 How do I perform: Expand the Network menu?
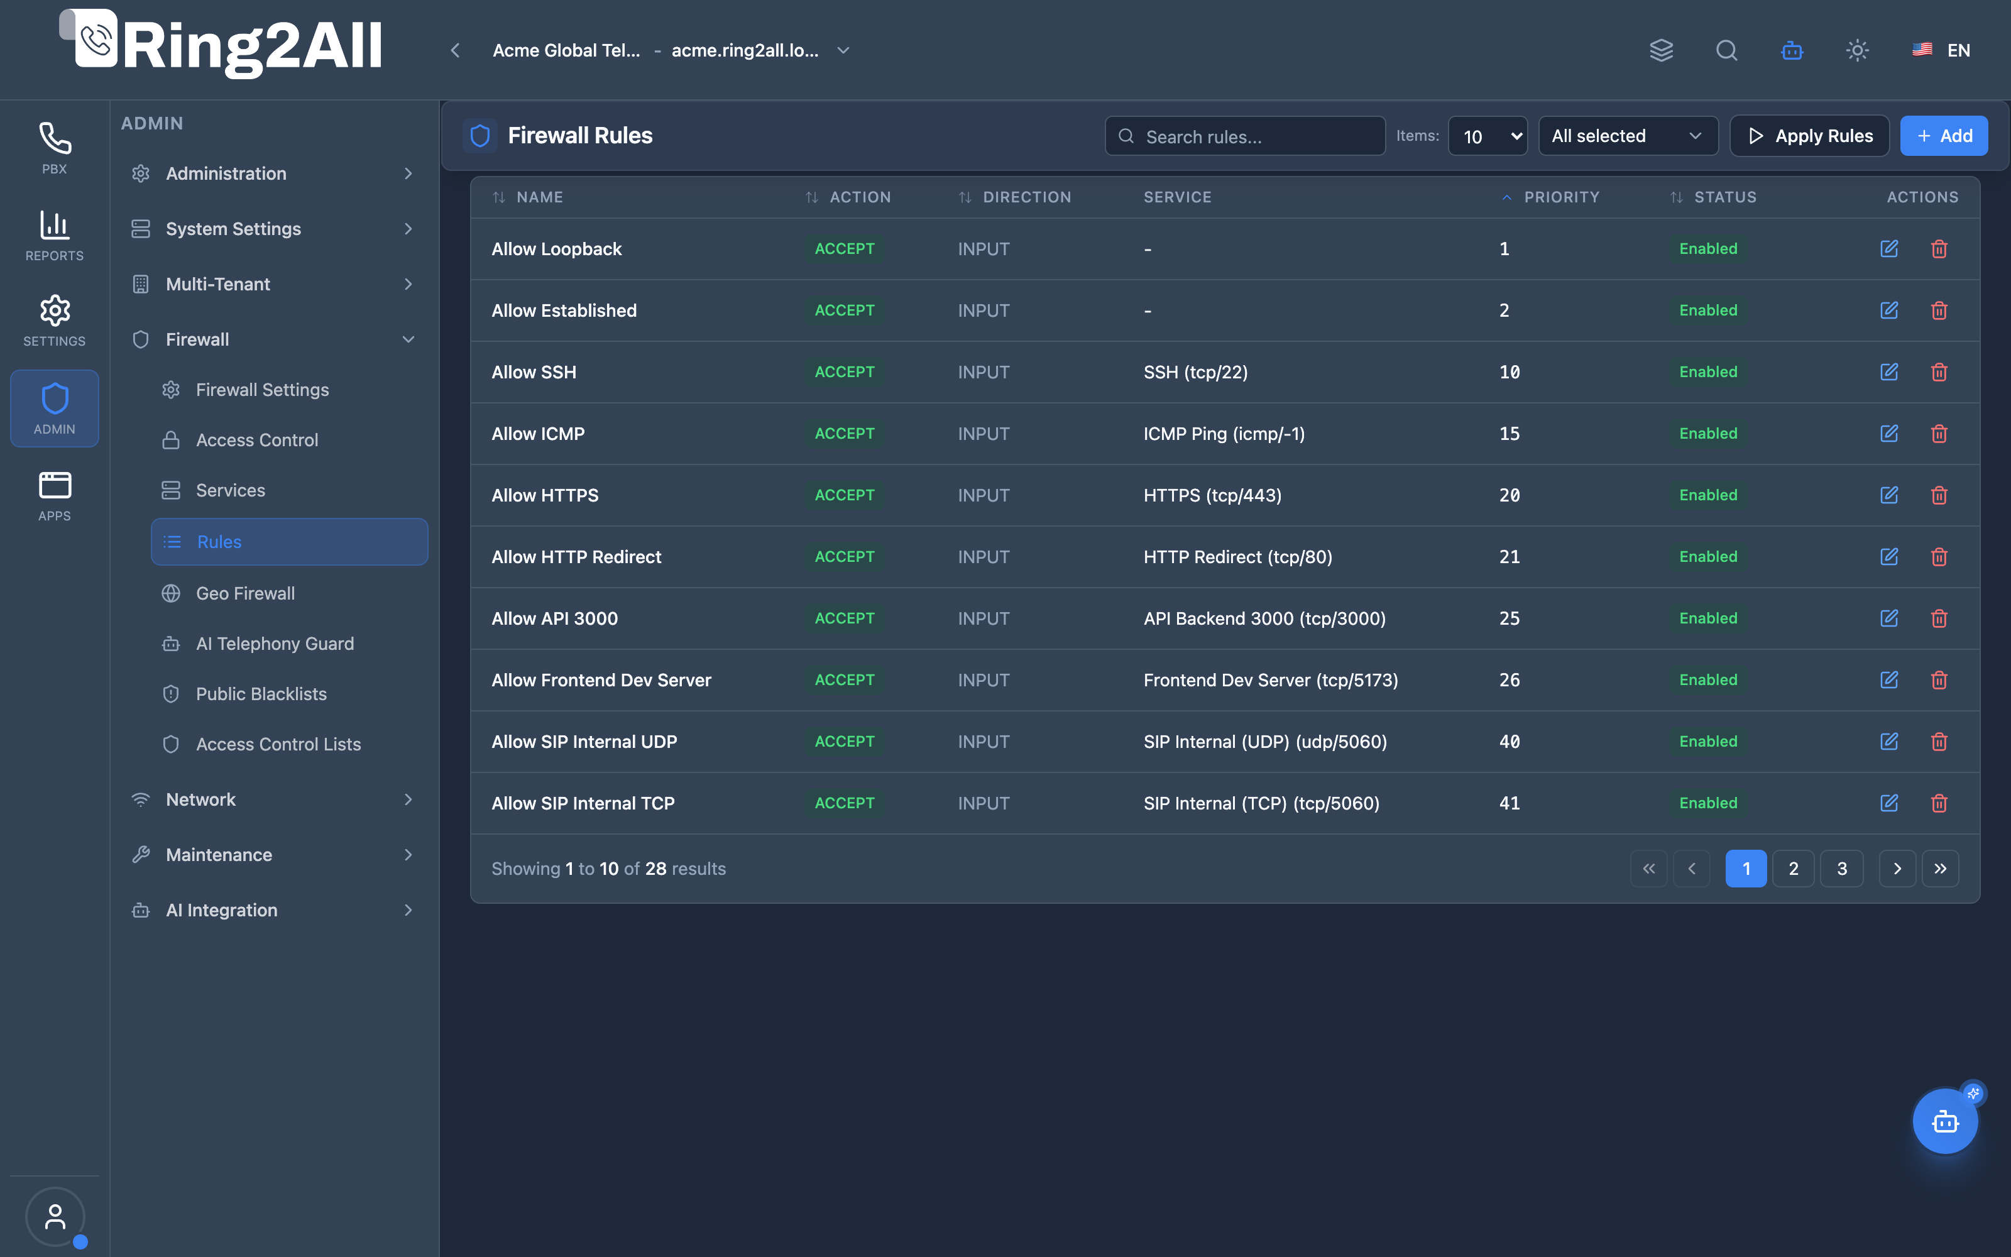tap(275, 799)
